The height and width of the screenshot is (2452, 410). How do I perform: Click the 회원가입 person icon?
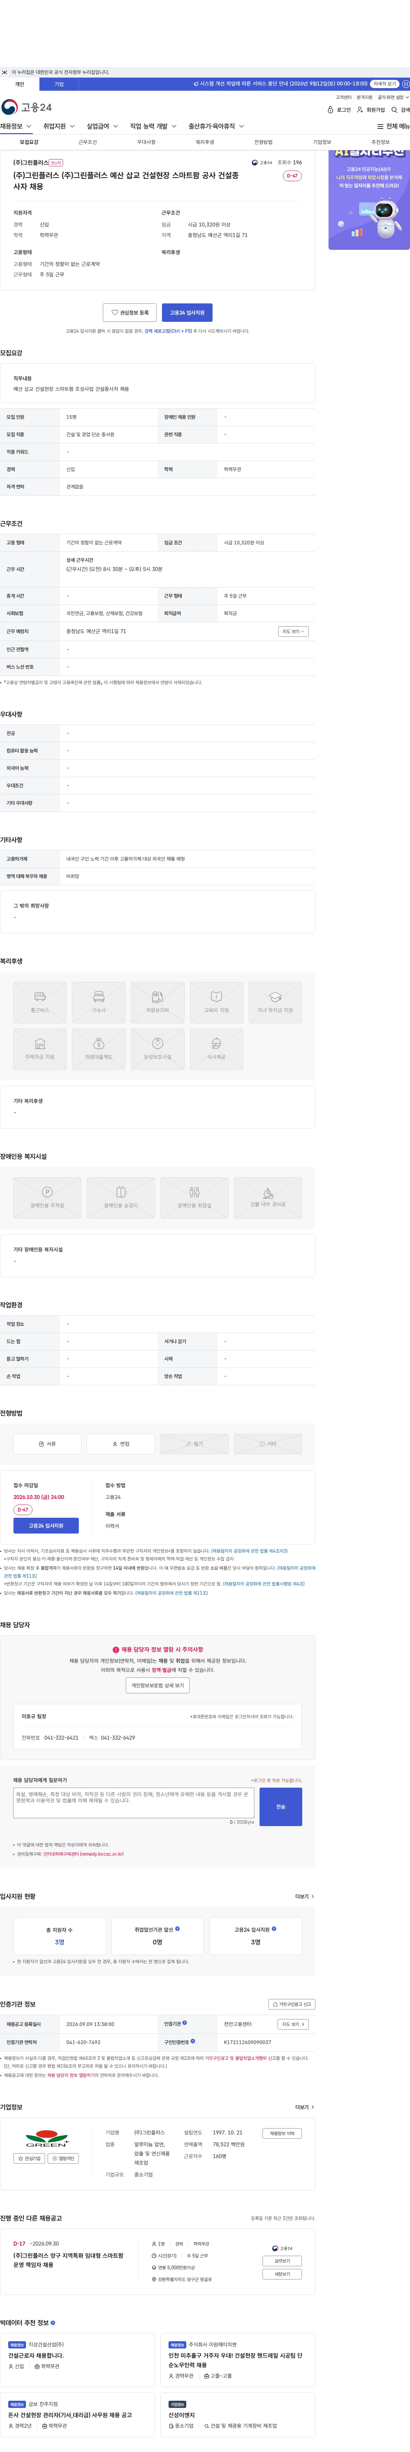tap(360, 109)
